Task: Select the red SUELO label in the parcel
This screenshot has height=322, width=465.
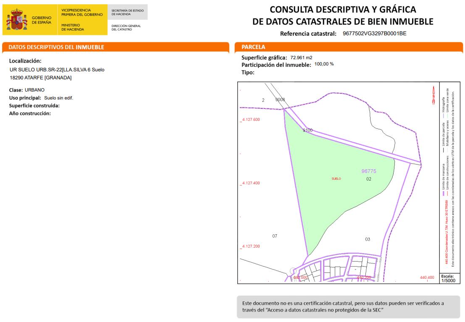Action: (336, 179)
